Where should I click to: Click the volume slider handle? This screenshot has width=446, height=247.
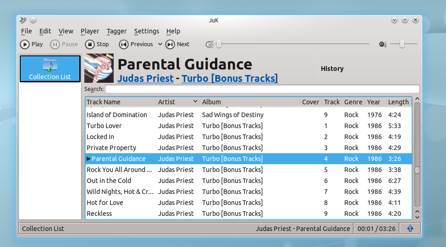tap(402, 44)
